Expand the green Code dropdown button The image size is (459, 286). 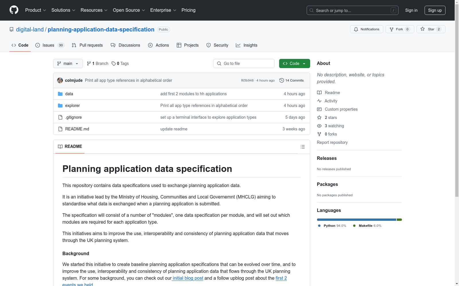[295, 63]
